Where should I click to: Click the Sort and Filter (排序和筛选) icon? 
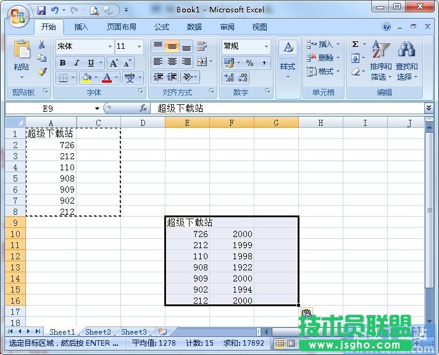pos(380,61)
